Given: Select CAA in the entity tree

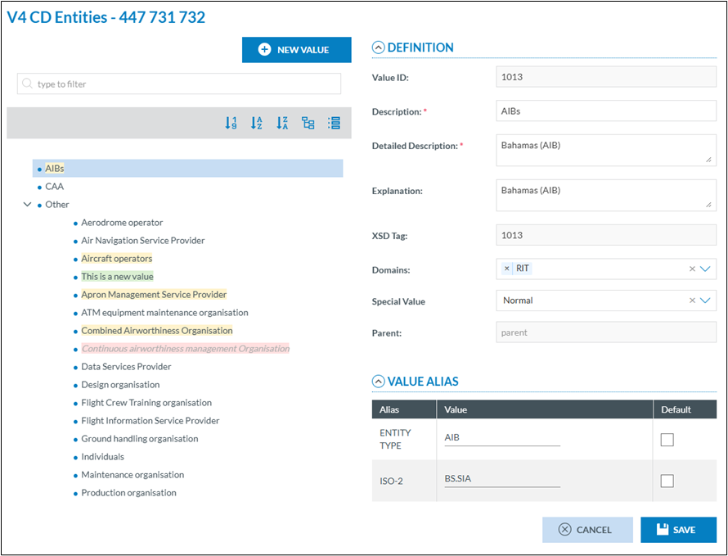Looking at the screenshot, I should click(54, 187).
